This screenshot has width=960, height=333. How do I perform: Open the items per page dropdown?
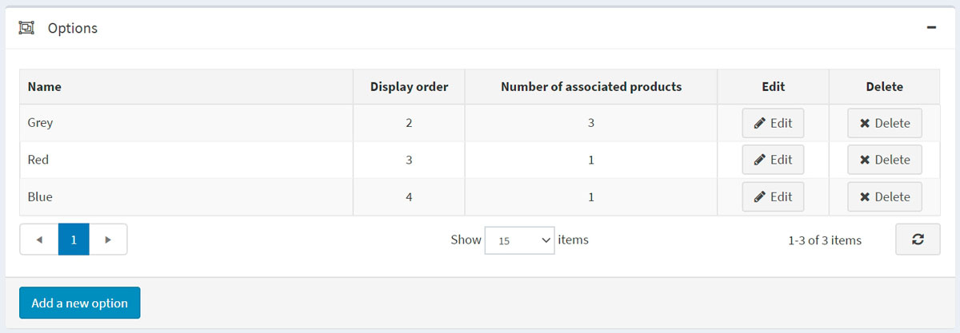519,240
